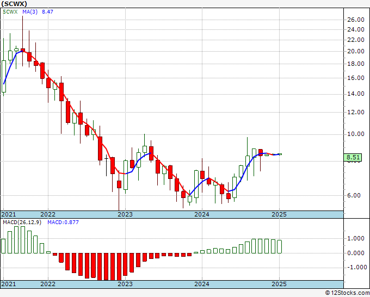Click the (SCWX) chart title
The width and height of the screenshot is (370, 297).
pos(14,4)
